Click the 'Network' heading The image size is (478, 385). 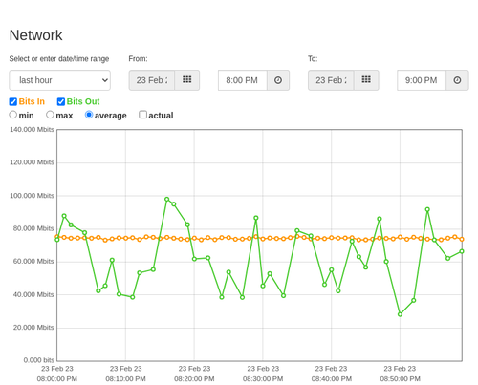pos(35,35)
